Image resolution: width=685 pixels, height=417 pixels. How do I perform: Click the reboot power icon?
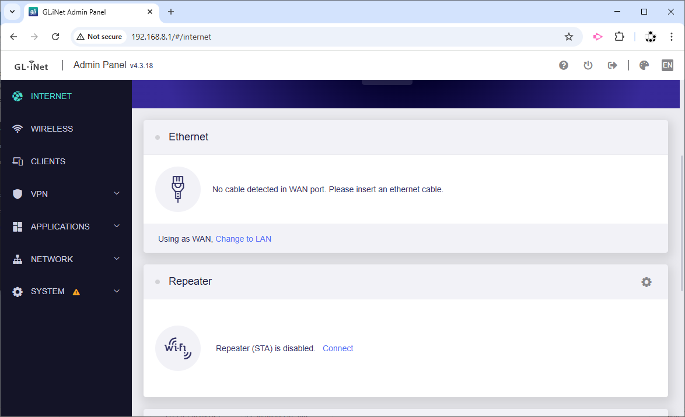pyautogui.click(x=588, y=65)
